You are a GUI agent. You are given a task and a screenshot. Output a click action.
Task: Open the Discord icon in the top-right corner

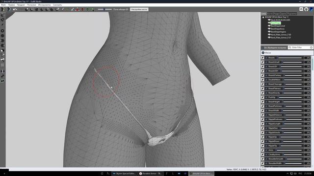click(301, 9)
